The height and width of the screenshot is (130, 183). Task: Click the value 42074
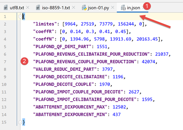pos(149,62)
